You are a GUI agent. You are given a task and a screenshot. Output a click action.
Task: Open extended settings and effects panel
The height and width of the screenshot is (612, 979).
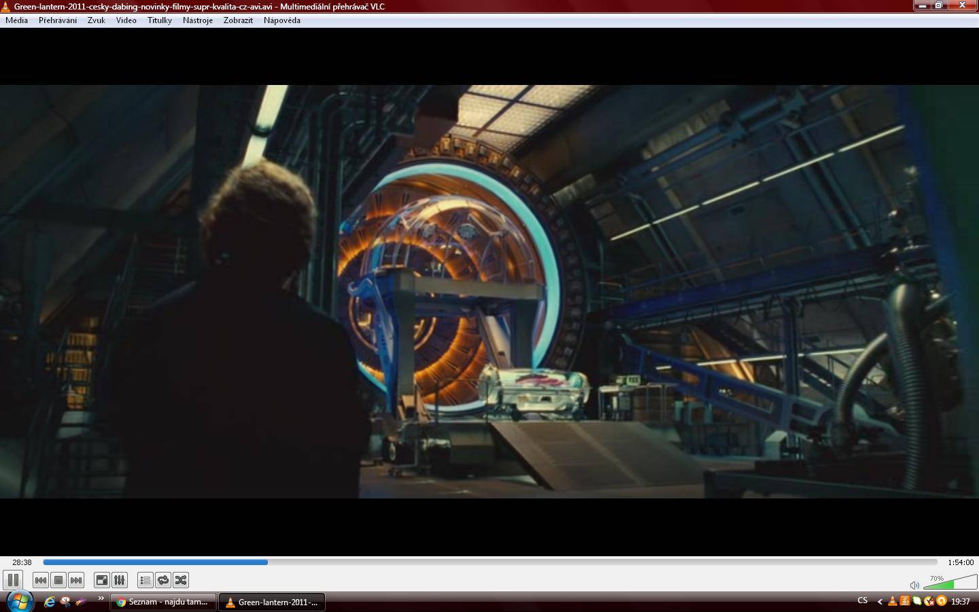coord(120,580)
